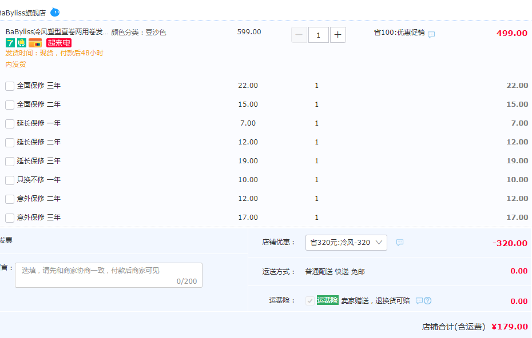The image size is (532, 338).
Task: Click the store total ¥179.00
Action: (x=510, y=327)
